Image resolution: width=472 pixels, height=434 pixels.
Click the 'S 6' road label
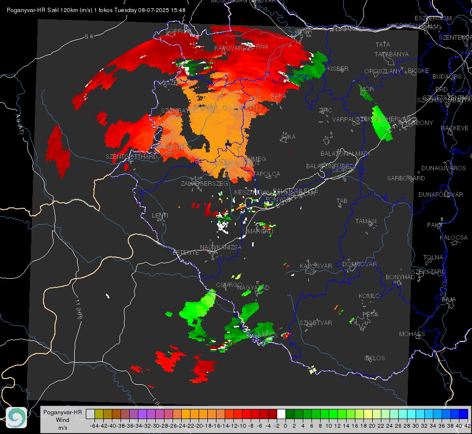(89, 37)
